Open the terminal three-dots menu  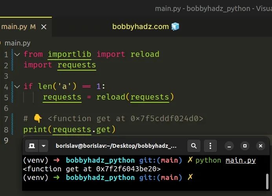tap(210, 146)
